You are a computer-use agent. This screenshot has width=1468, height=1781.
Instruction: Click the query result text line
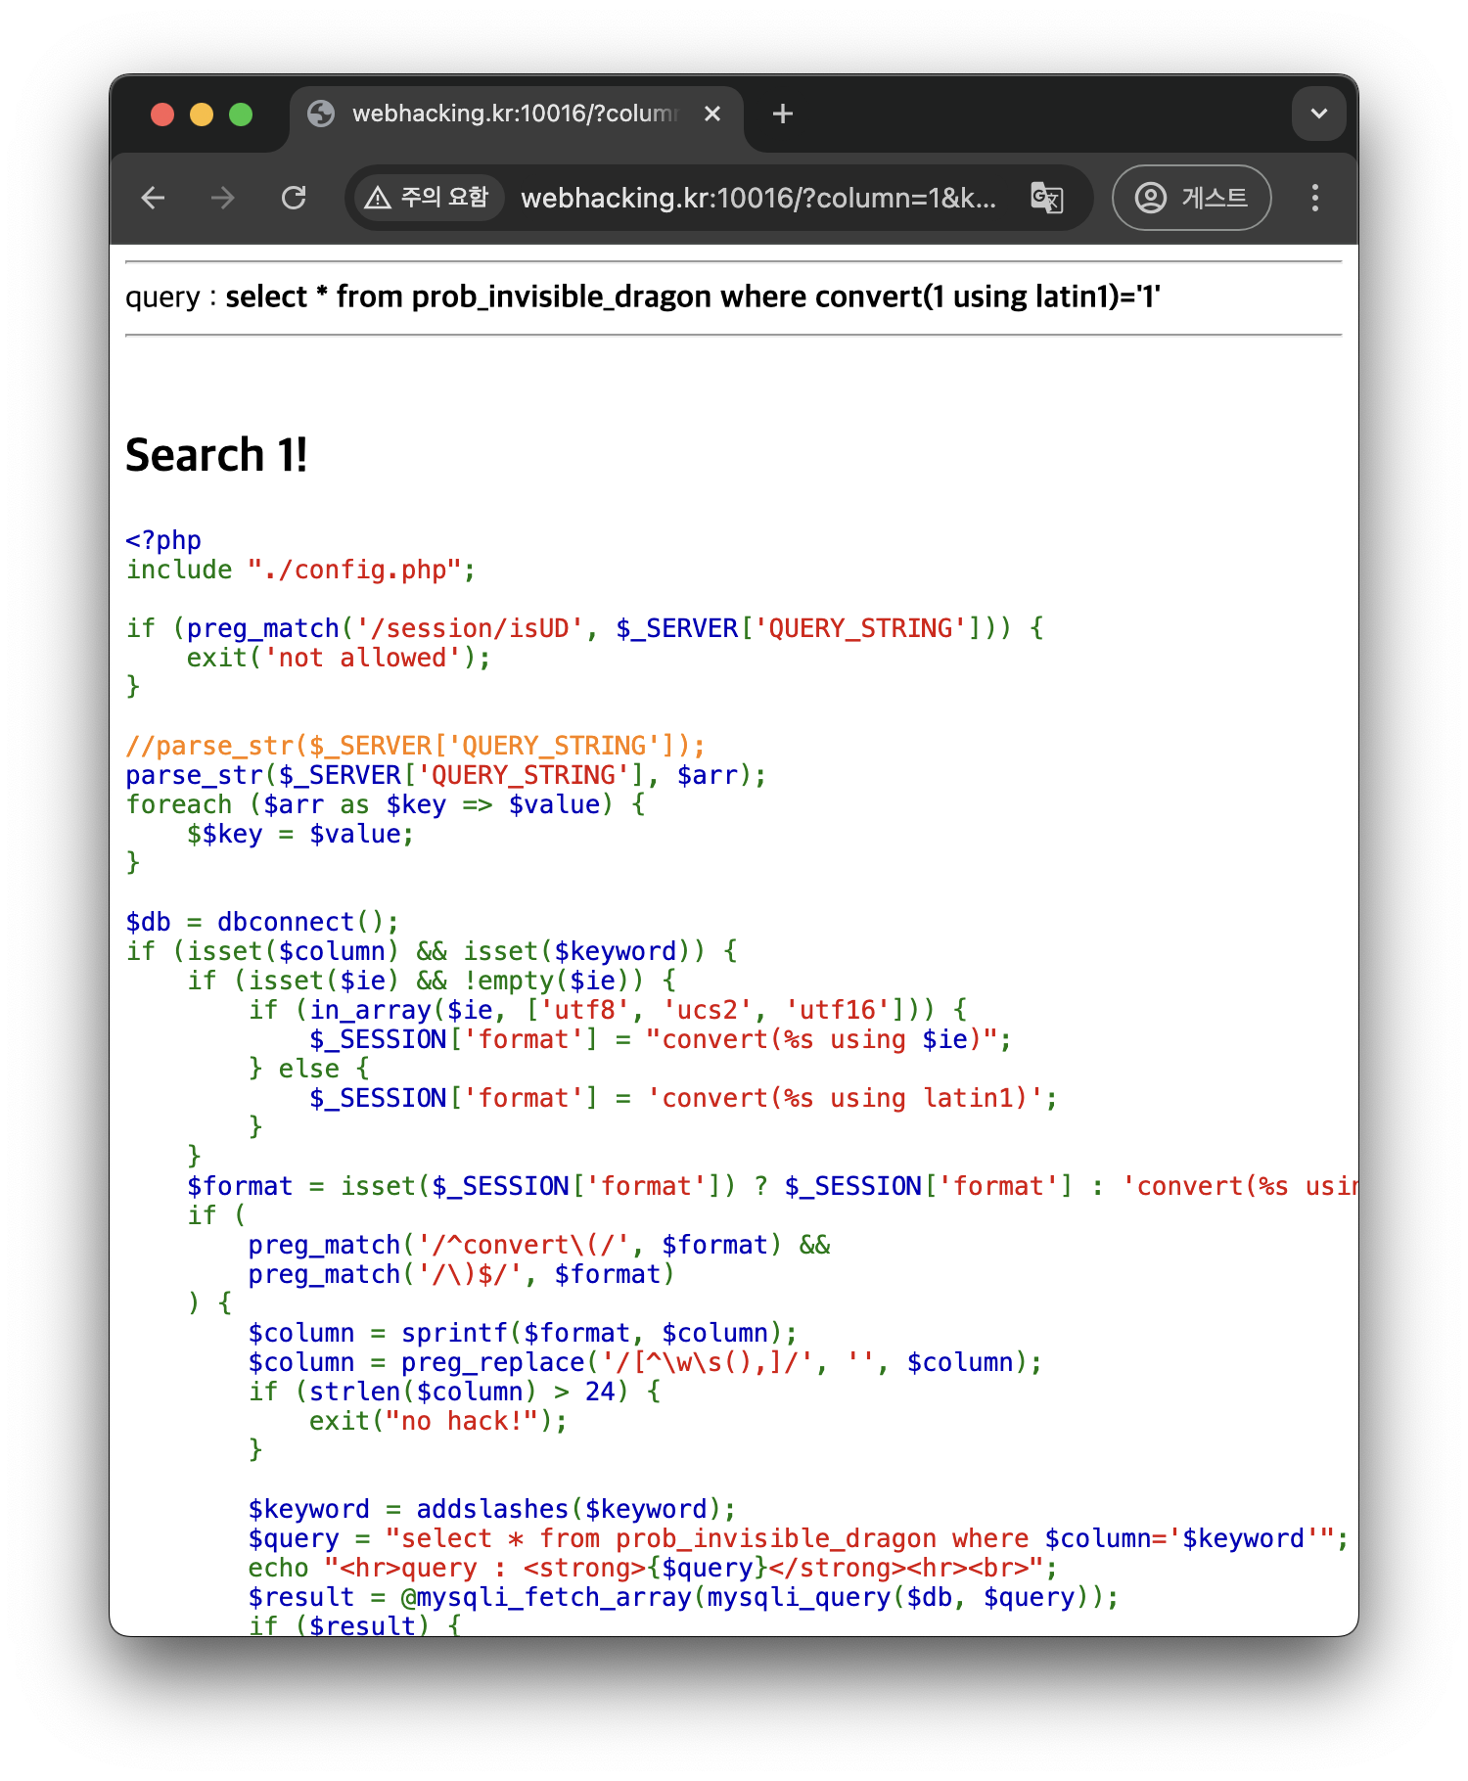point(643,297)
